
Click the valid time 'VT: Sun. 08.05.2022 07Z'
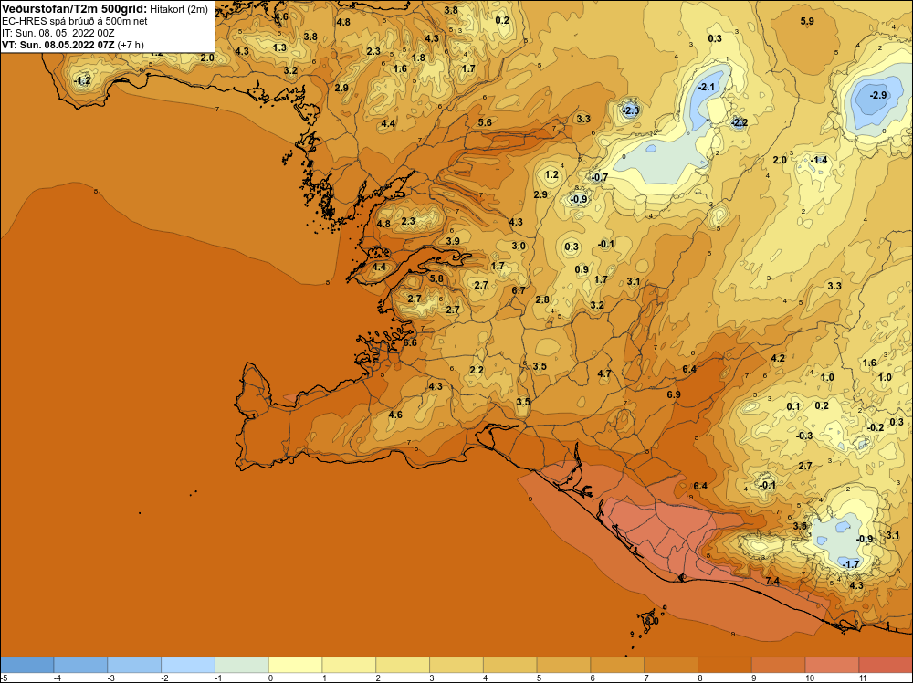[x=58, y=45]
